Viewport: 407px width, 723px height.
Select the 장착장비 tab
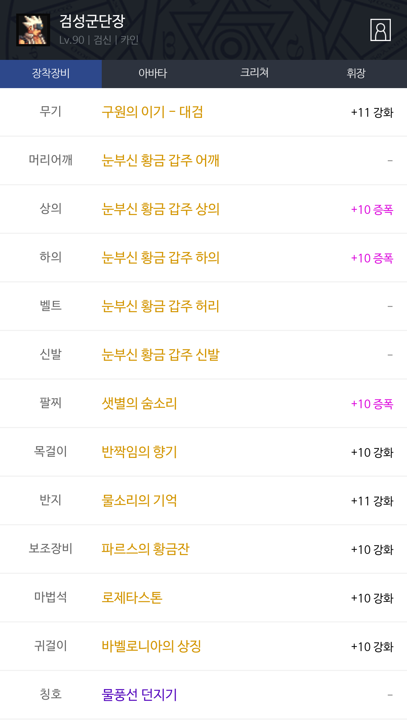click(51, 73)
